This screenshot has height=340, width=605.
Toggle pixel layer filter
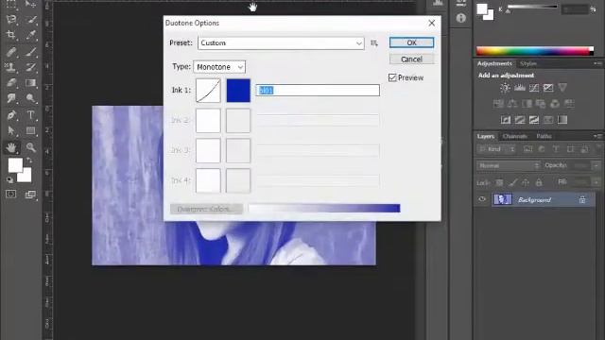[527, 149]
